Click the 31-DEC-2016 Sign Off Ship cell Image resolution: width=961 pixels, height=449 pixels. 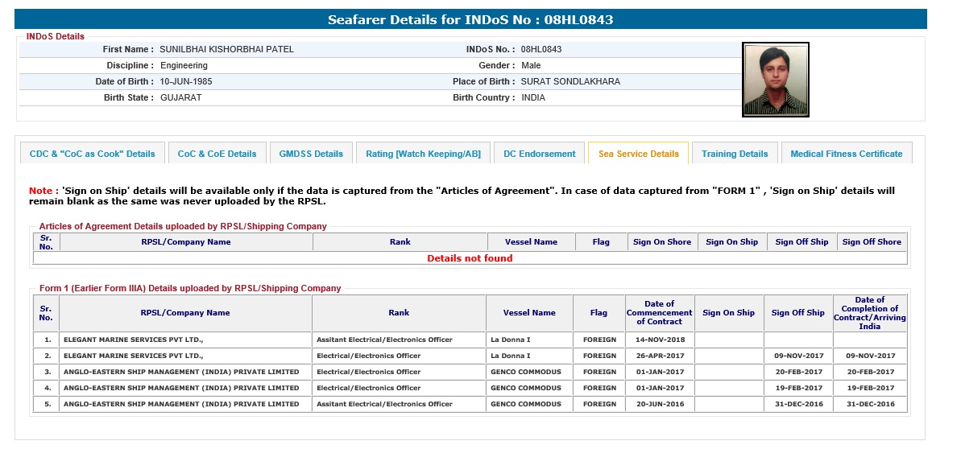(797, 404)
